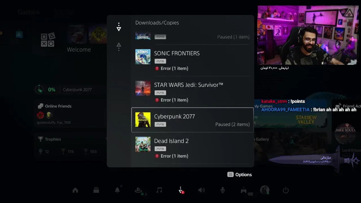Click the Cyberpunk 2077 yellow cover art
Screen dimensions: 361x203
pyautogui.click(x=143, y=120)
